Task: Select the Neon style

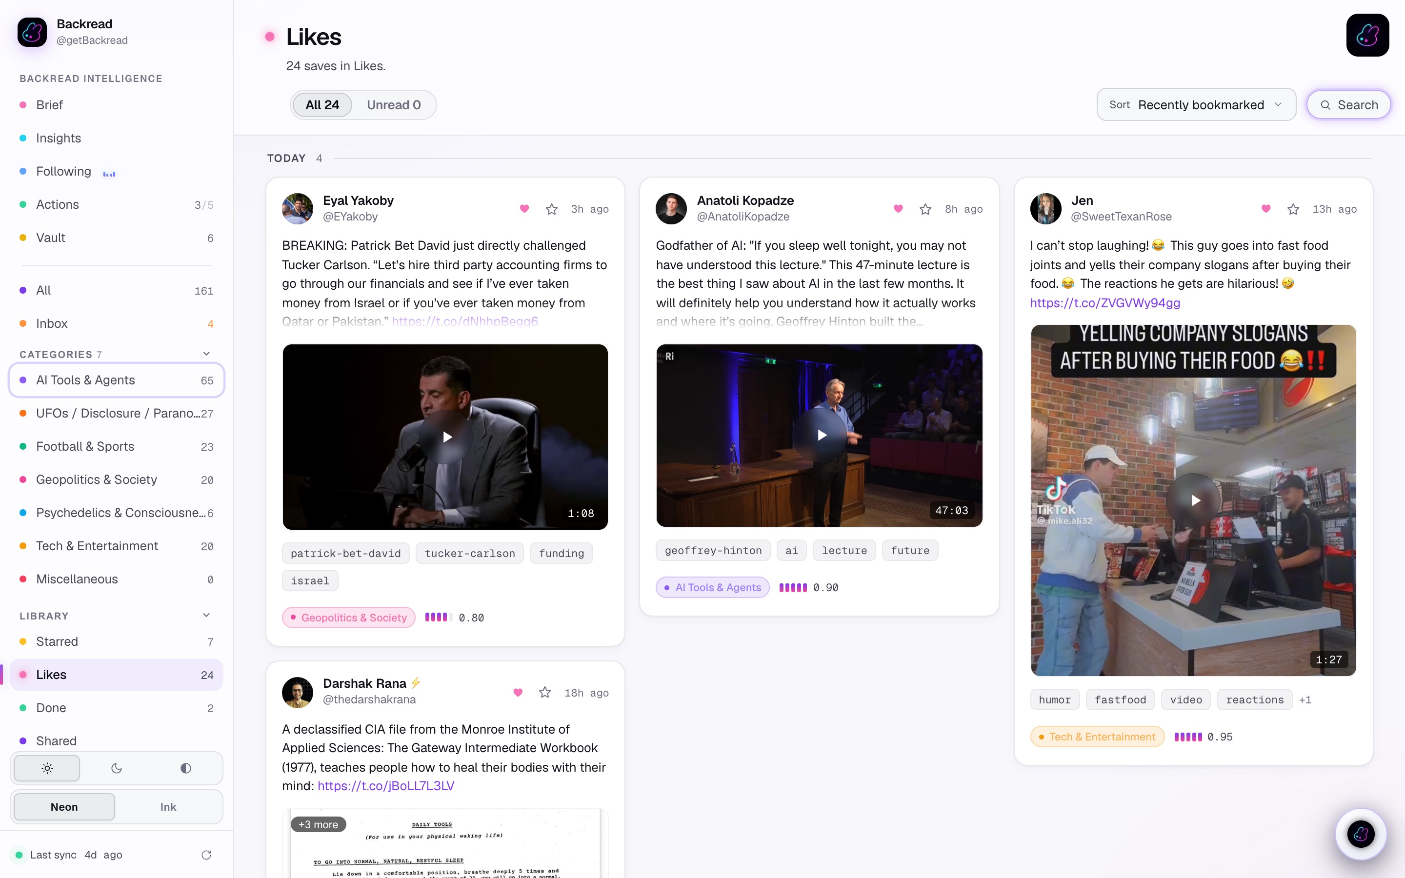Action: 64,807
